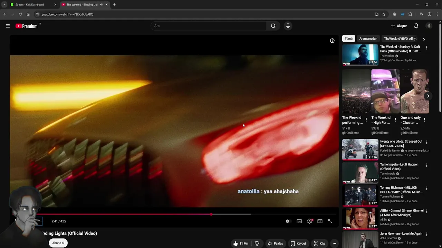
Task: Click the search magnifier button
Action: [x=273, y=26]
